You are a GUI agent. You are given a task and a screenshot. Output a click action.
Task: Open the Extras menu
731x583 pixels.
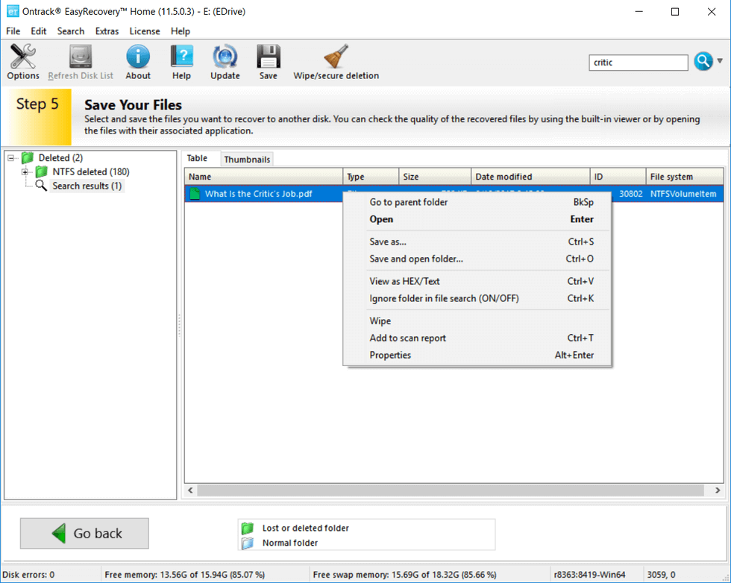pyautogui.click(x=107, y=31)
